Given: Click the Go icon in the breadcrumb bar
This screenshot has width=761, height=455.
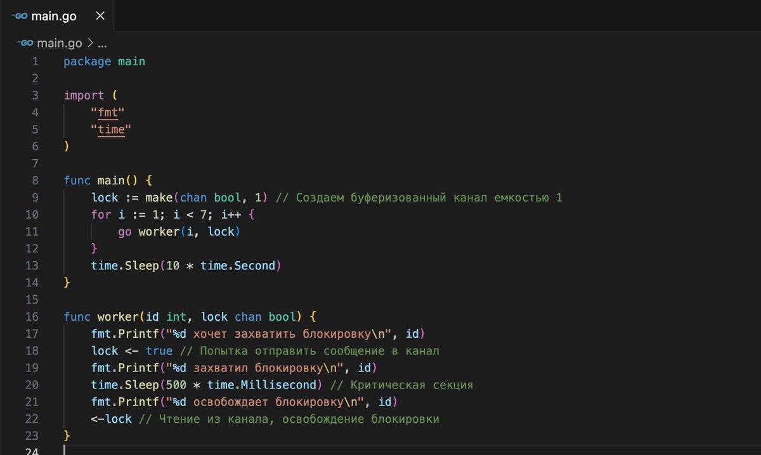Looking at the screenshot, I should (x=26, y=44).
